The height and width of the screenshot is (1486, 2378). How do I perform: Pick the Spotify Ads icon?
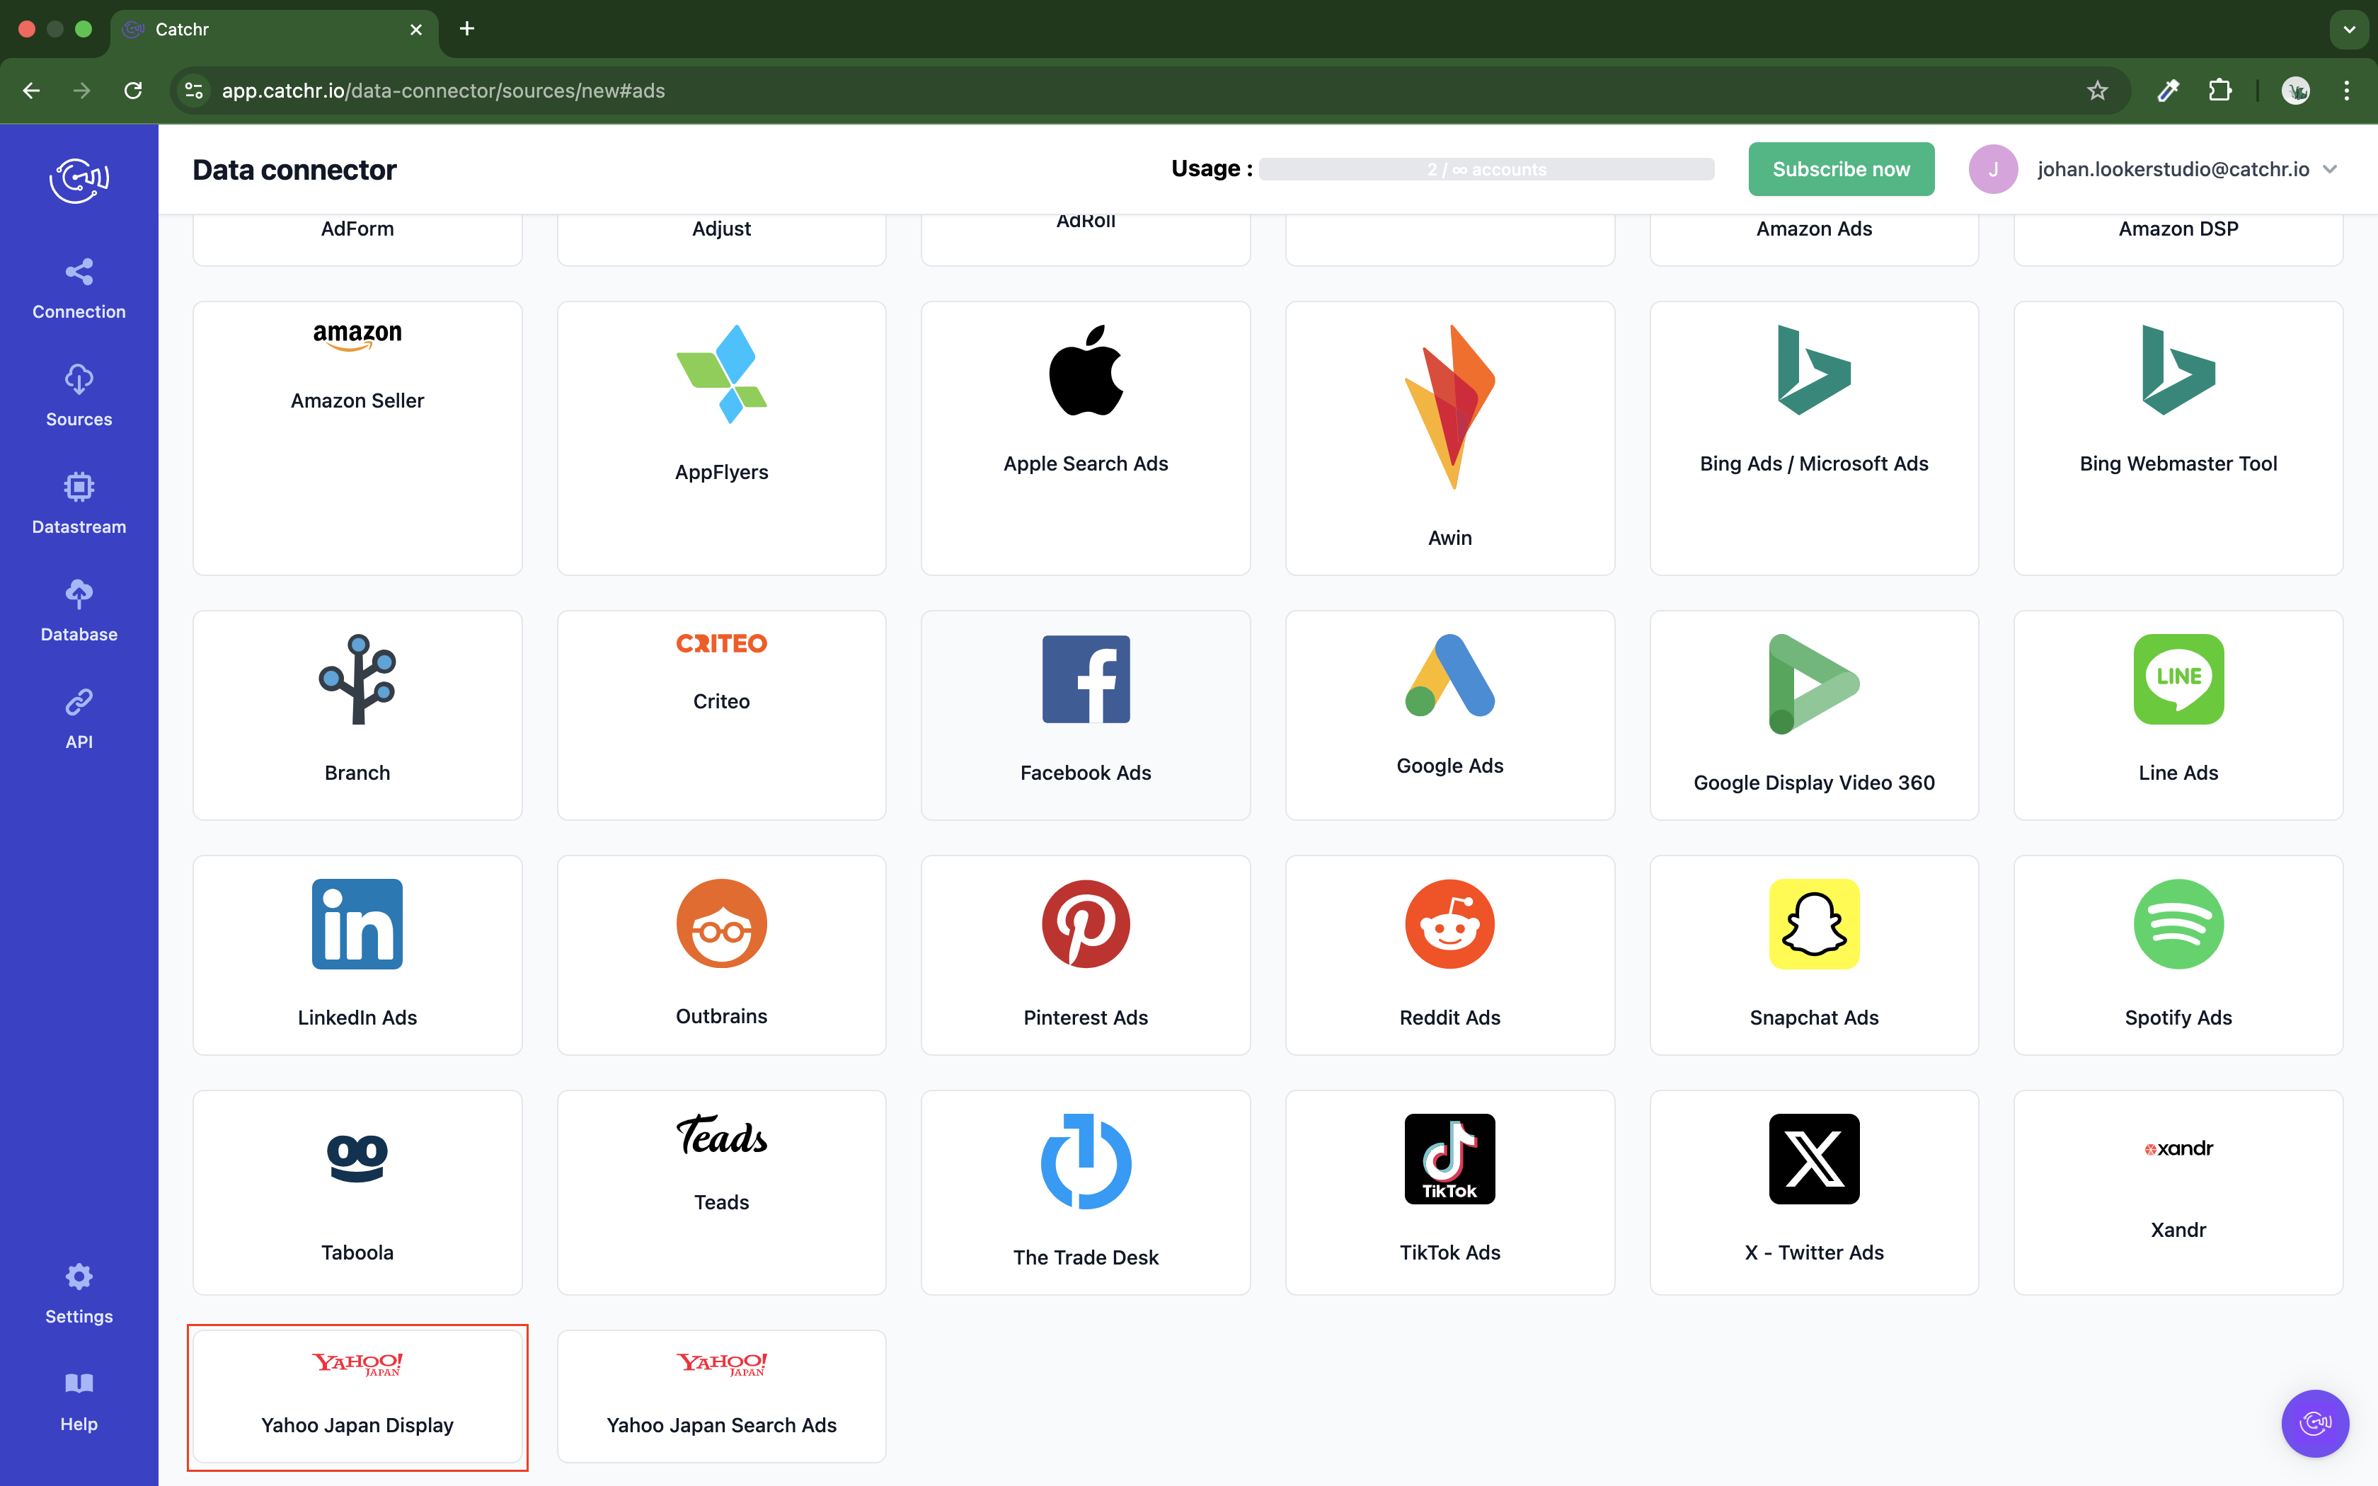pos(2178,924)
